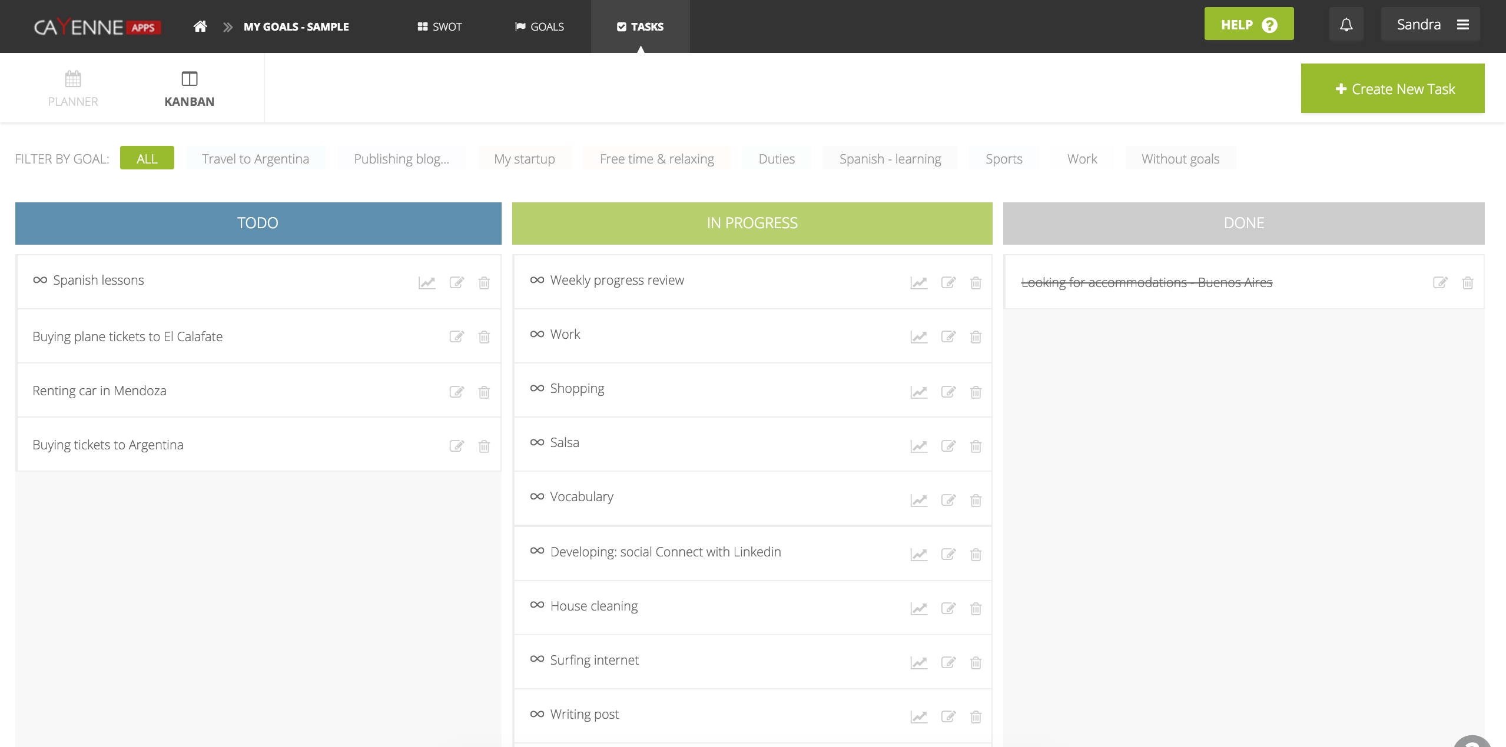Select Looking for accommodations - Buenos Aires
This screenshot has width=1506, height=747.
click(1146, 282)
